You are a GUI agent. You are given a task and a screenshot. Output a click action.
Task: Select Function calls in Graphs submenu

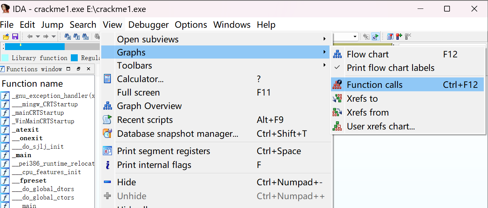pyautogui.click(x=408, y=85)
